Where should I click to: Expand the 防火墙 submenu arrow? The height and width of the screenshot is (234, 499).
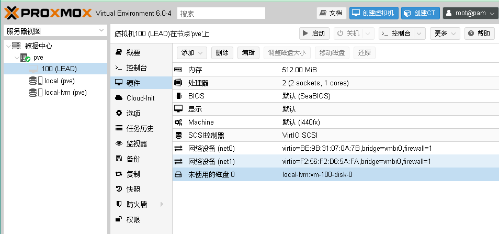click(162, 204)
